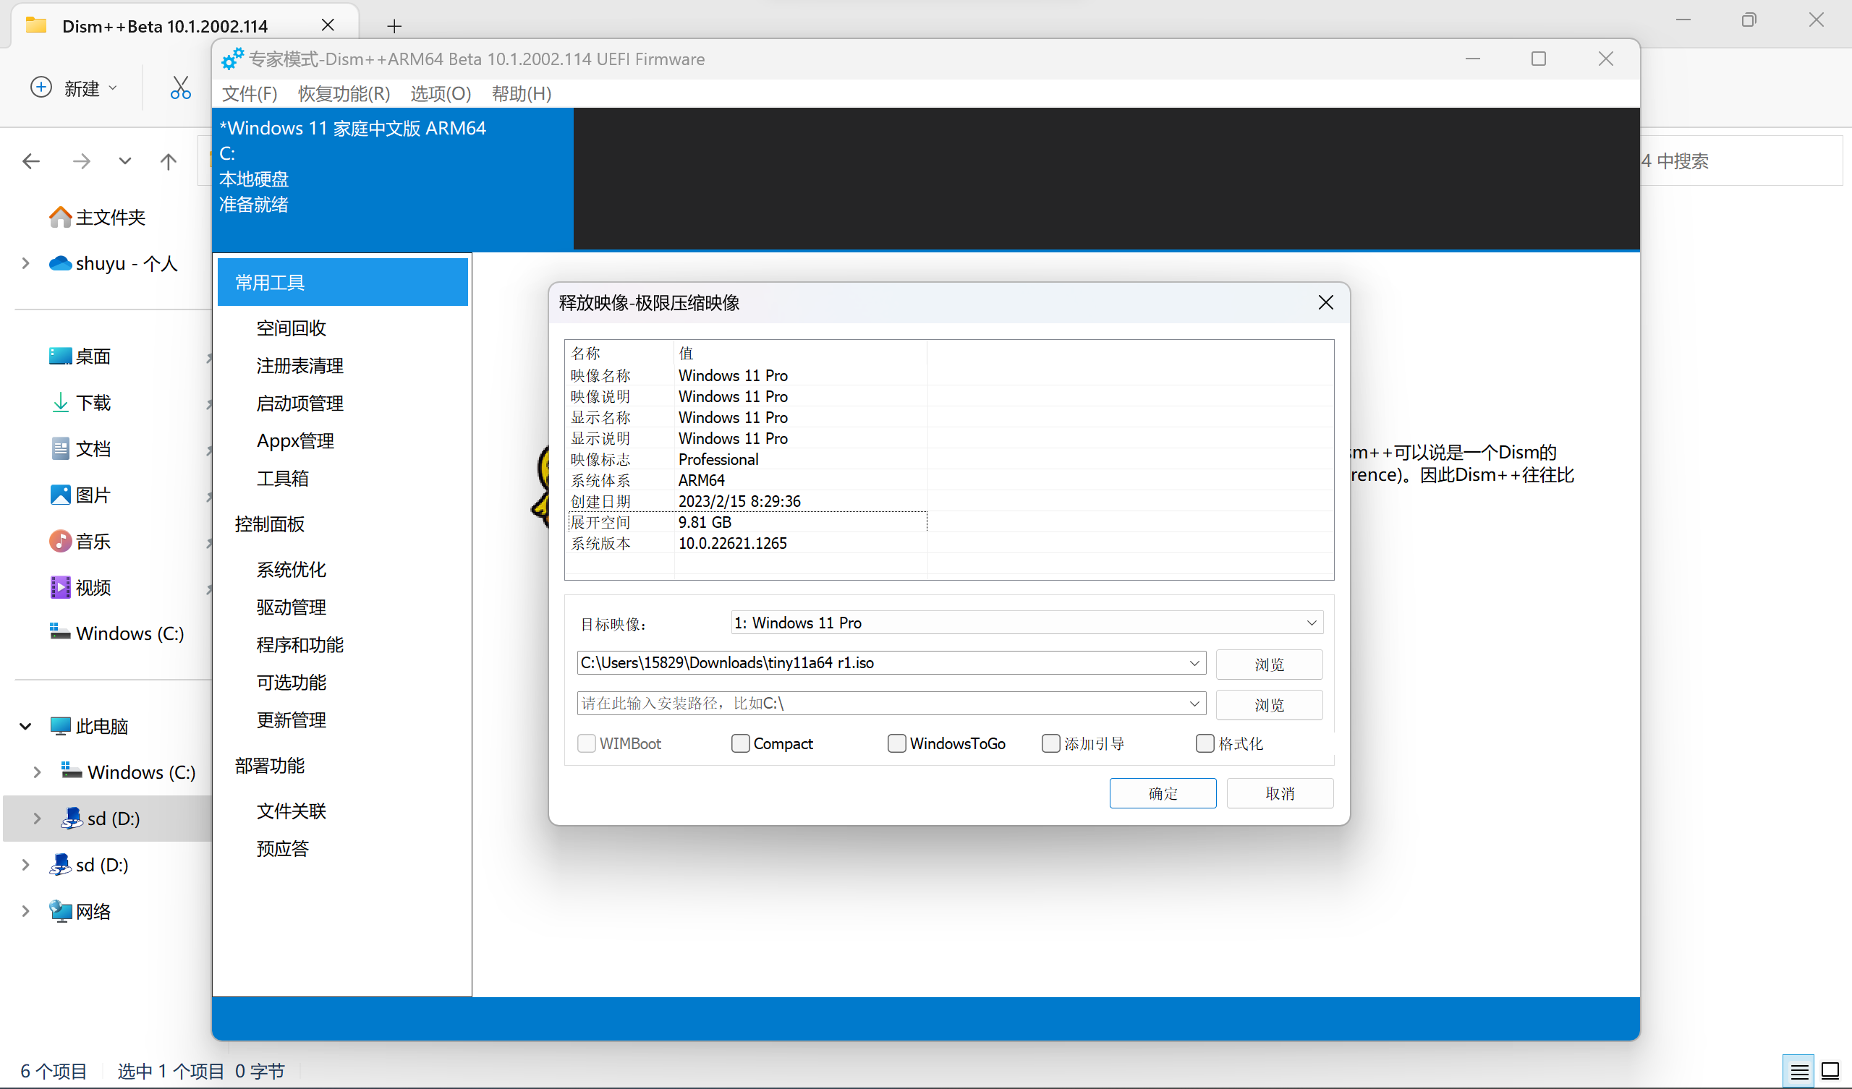
Task: Open pinned Windows (C:) quick access item
Action: click(x=116, y=633)
